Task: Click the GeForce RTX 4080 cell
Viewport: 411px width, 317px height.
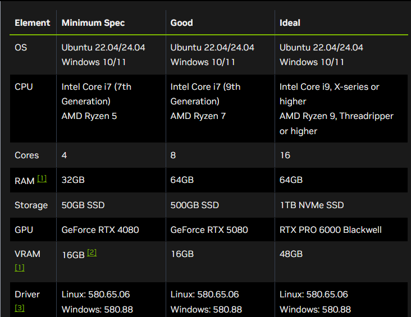Action: 100,229
